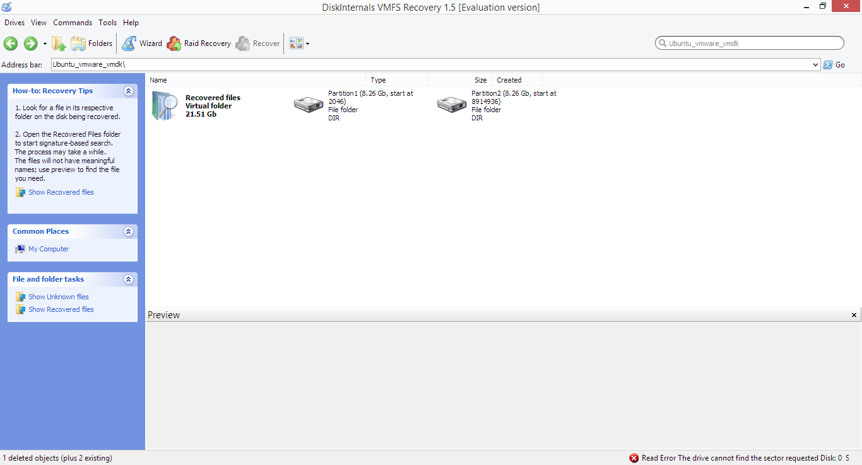
Task: Open the Commands menu
Action: pos(73,23)
